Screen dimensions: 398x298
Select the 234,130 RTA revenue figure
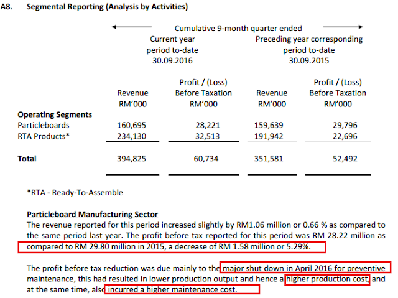point(131,136)
